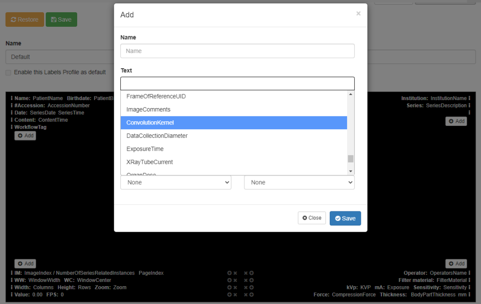Click the Name input field in the Add dialog
The height and width of the screenshot is (304, 481).
(x=237, y=51)
